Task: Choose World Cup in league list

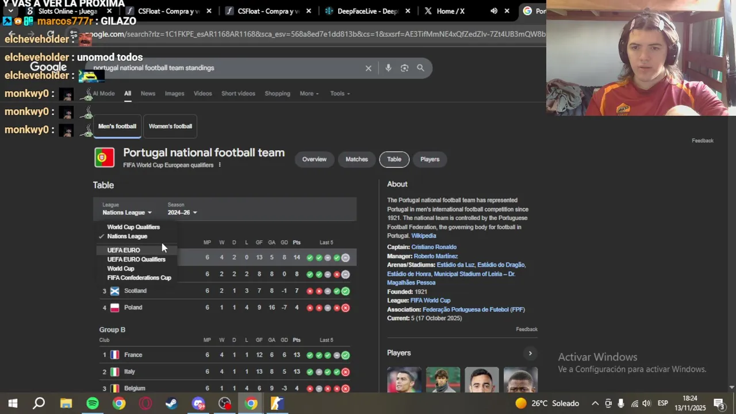Action: click(x=121, y=269)
